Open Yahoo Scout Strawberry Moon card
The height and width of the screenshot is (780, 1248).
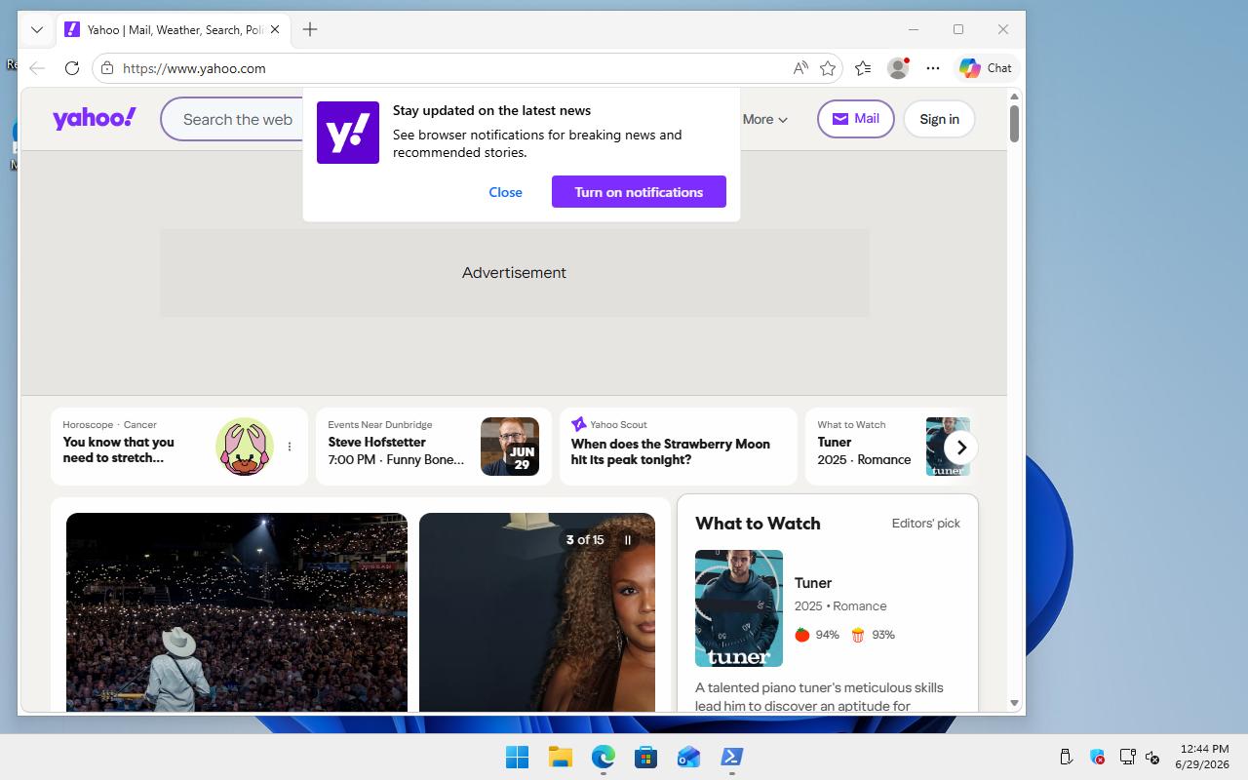coord(679,447)
